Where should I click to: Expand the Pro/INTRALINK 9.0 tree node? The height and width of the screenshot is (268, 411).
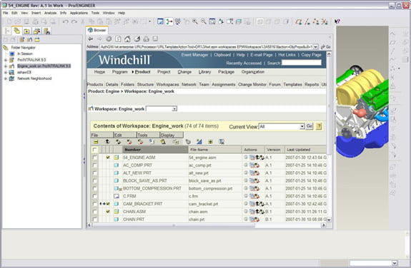[x=6, y=60]
